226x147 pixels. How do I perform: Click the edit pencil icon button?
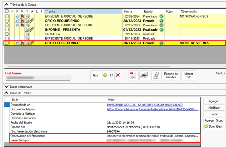(x=112, y=75)
